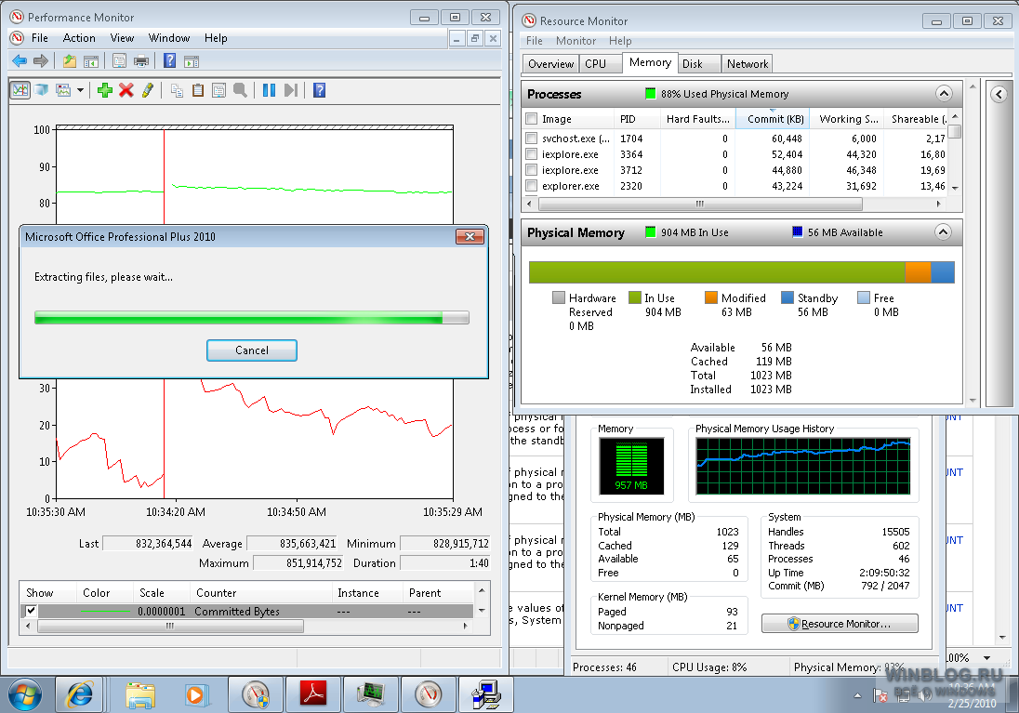Click the Help icon in the graph toolbar
Image resolution: width=1019 pixels, height=713 pixels.
pos(319,90)
